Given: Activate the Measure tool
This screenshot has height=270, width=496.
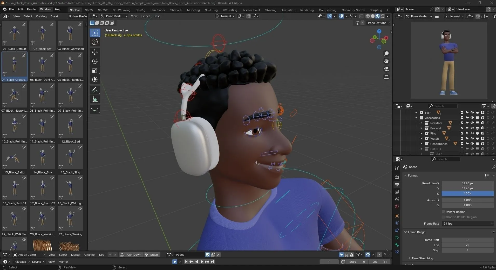Looking at the screenshot, I should pyautogui.click(x=95, y=99).
